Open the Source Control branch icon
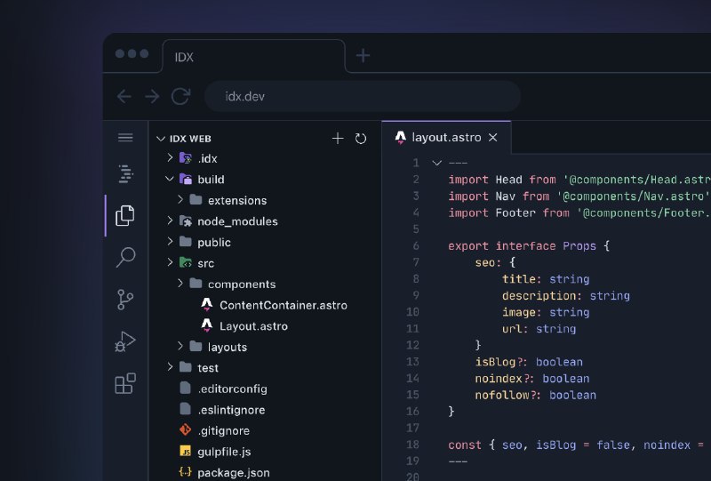711x481 pixels. 125,300
